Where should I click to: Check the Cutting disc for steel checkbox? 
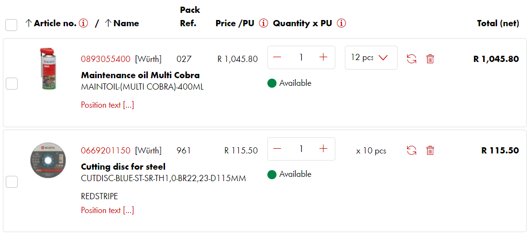[11, 182]
